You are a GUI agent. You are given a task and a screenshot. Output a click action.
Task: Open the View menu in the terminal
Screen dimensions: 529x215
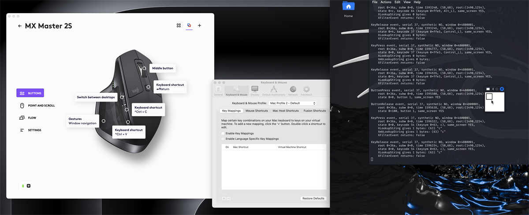click(407, 2)
